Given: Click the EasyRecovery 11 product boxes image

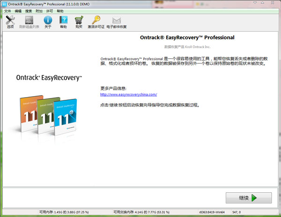Looking at the screenshot, I should click(x=48, y=116).
